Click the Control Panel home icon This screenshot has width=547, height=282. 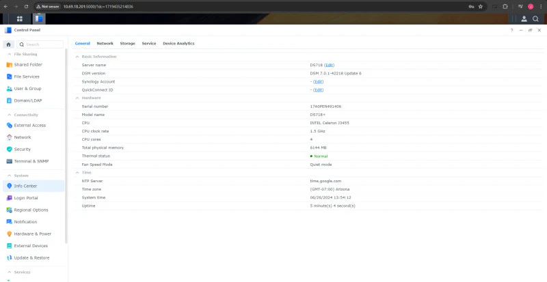pyautogui.click(x=9, y=44)
